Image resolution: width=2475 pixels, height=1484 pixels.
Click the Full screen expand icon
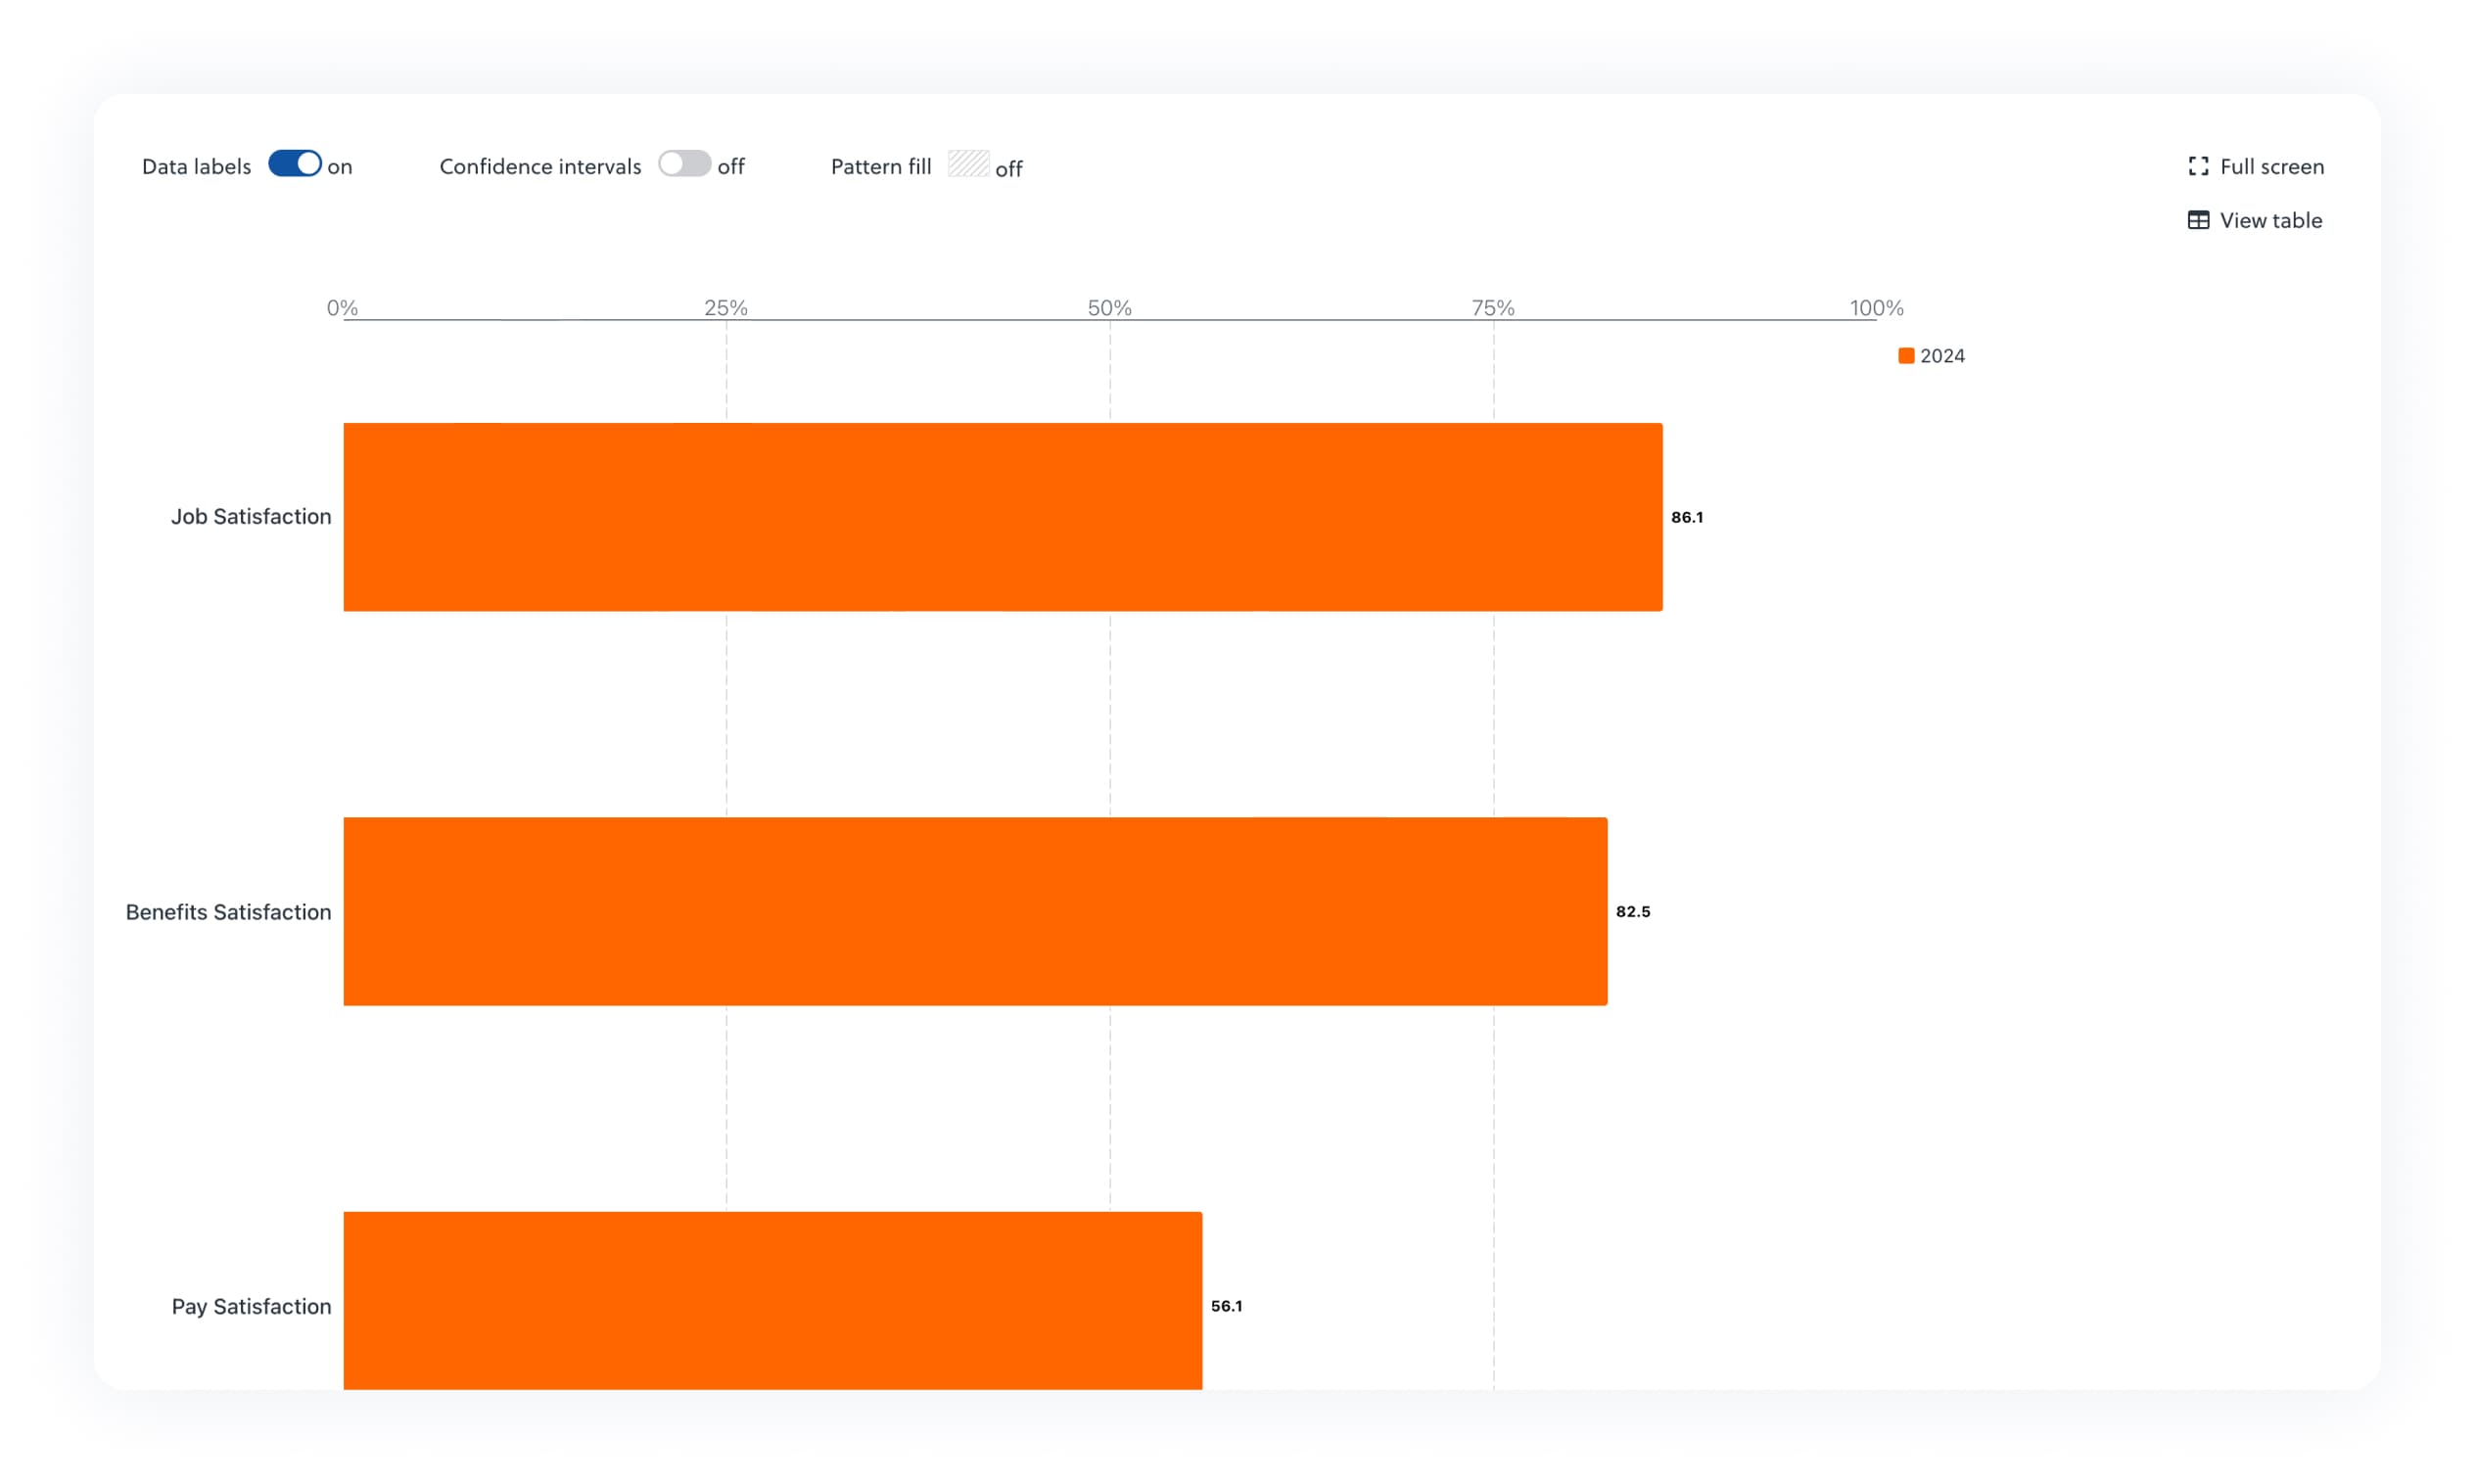pyautogui.click(x=2197, y=166)
